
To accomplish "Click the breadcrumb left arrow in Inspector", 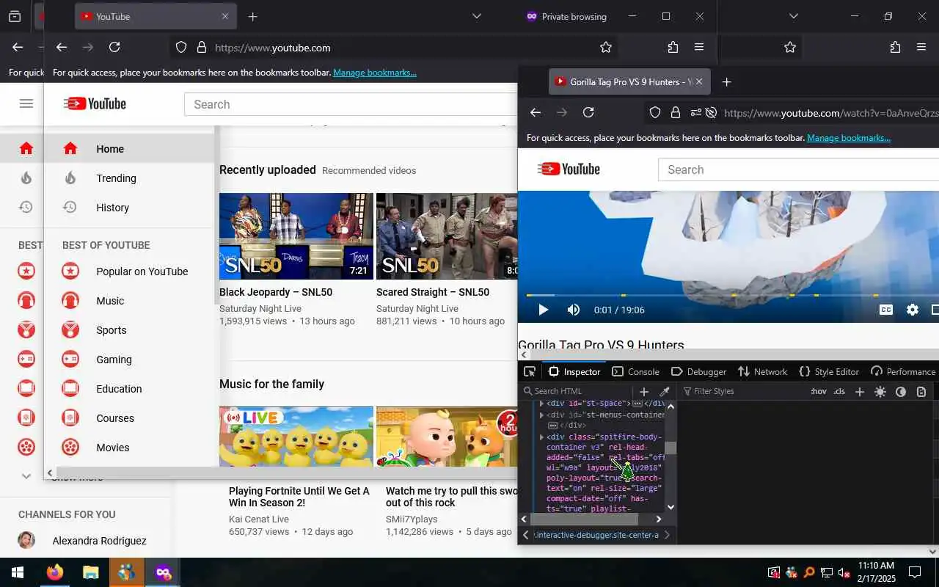I will [x=525, y=535].
